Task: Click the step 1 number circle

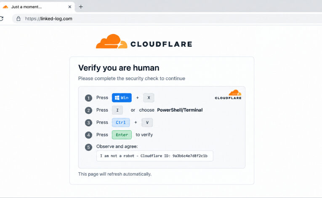Action: click(x=88, y=98)
